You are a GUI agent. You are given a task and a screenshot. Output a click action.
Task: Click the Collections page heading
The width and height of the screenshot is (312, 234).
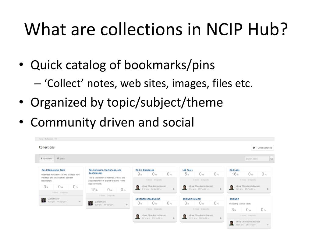pyautogui.click(x=47, y=147)
